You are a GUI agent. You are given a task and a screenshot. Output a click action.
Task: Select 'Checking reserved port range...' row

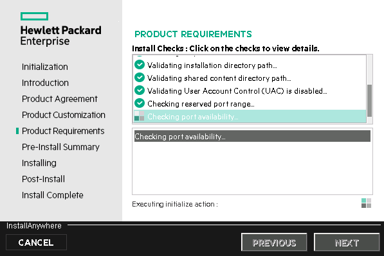pyautogui.click(x=250, y=103)
